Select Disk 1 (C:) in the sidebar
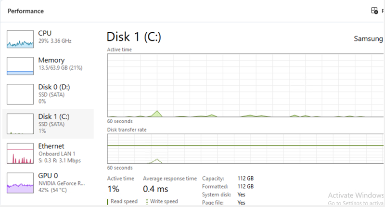Screen dimensions: 385x207 point(49,124)
